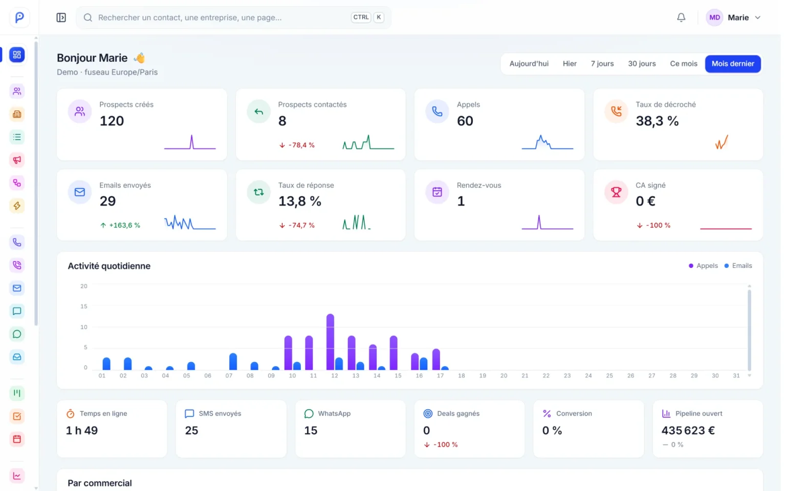Select the Mois dernier period tab

(x=733, y=64)
